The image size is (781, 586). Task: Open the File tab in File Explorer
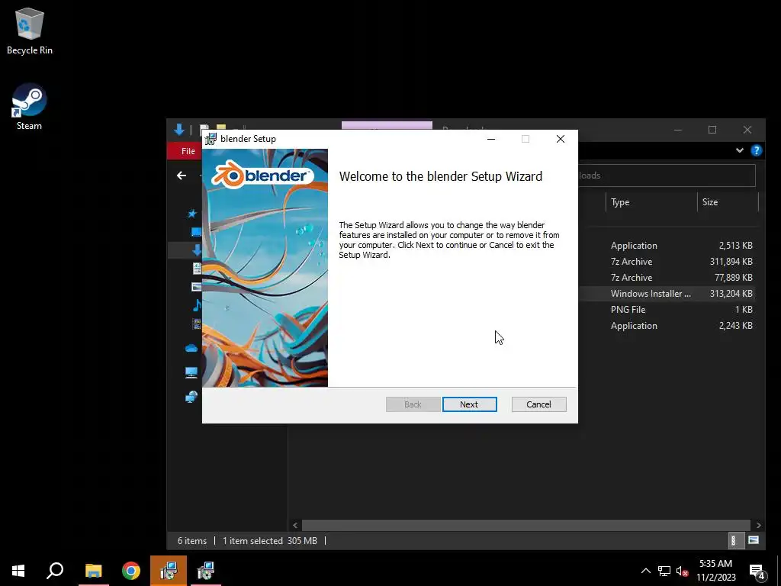(x=188, y=151)
